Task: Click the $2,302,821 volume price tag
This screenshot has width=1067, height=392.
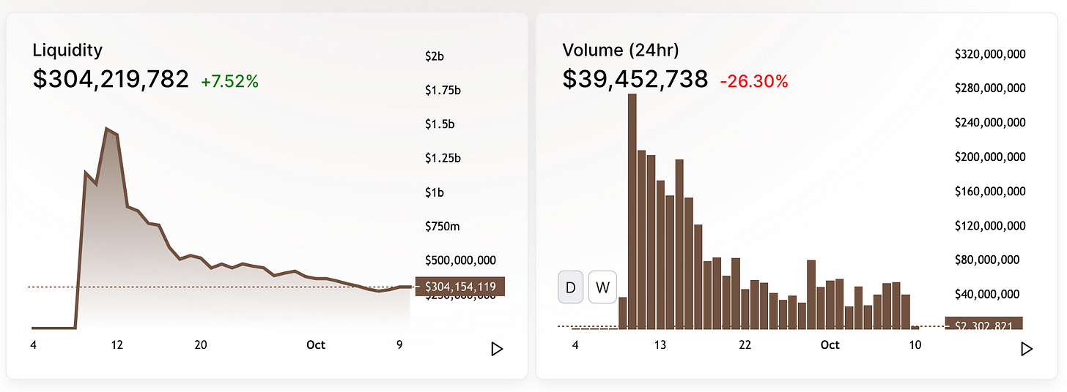Action: (x=983, y=324)
